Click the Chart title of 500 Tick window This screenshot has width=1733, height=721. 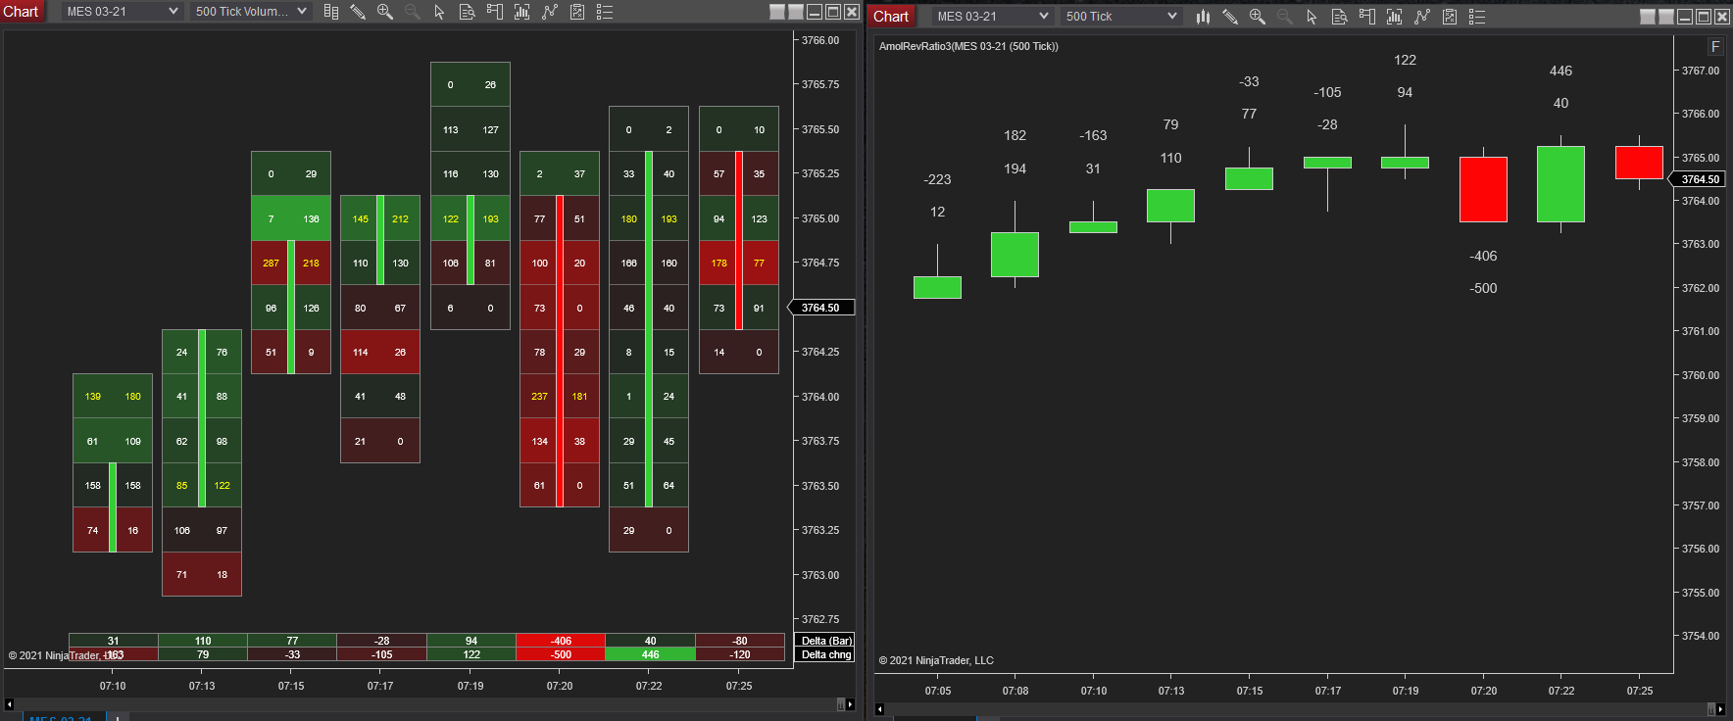891,17
